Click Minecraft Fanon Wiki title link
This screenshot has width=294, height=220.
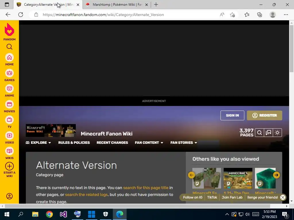tap(107, 134)
